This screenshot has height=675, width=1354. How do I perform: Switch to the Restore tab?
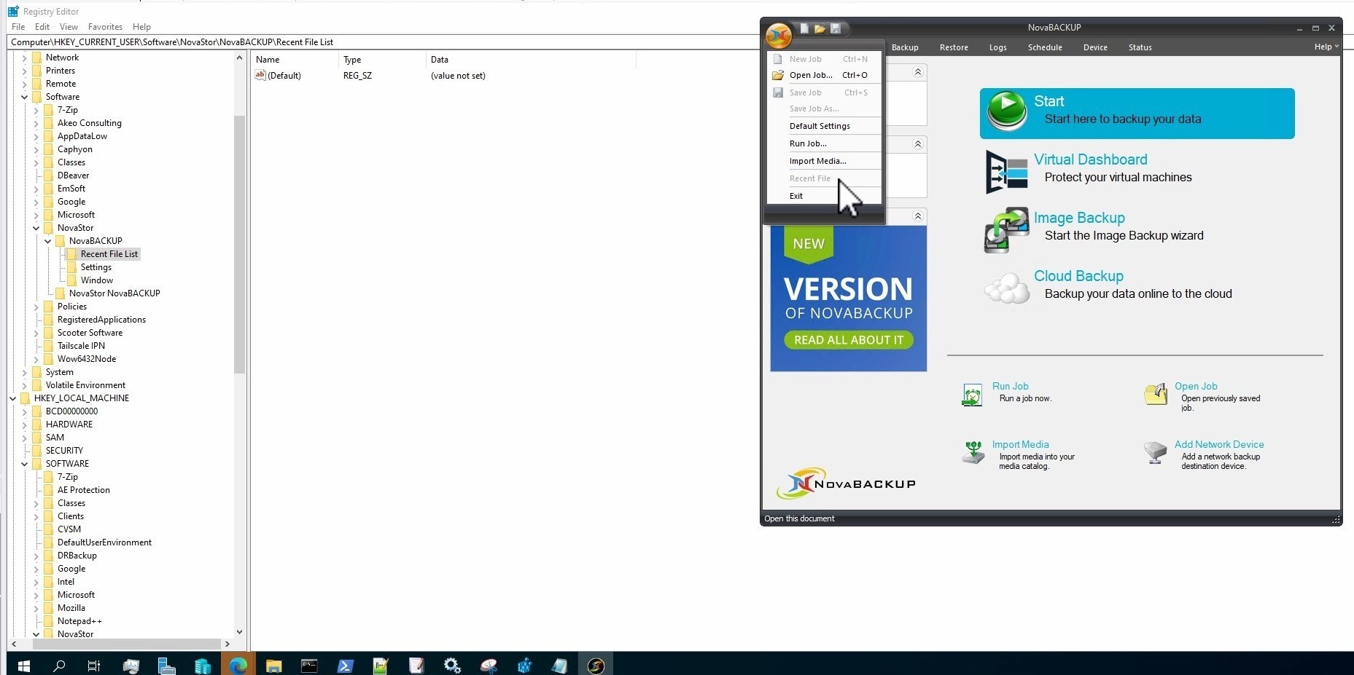[x=954, y=47]
